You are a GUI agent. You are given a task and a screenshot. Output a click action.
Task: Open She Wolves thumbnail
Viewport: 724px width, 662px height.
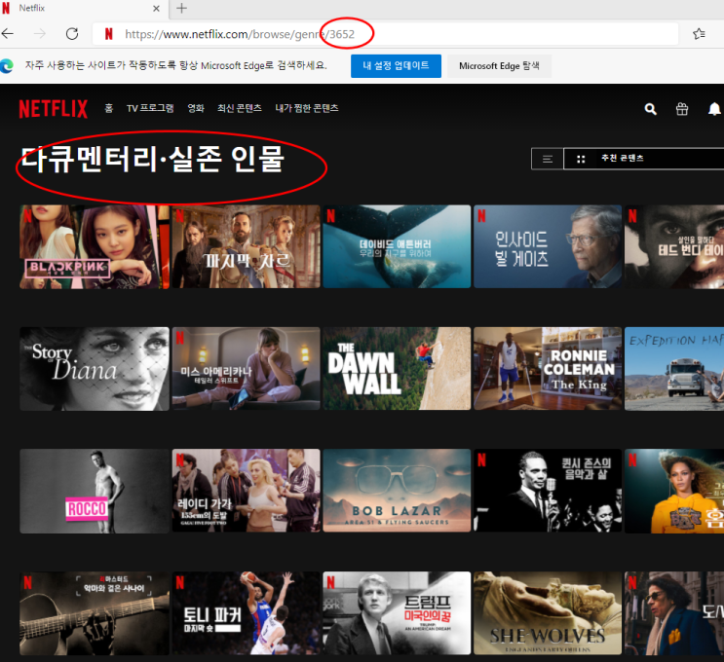pyautogui.click(x=548, y=613)
